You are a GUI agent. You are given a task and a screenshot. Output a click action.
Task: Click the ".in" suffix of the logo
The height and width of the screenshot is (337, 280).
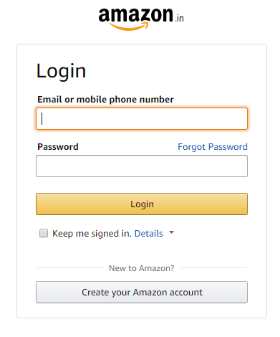pyautogui.click(x=179, y=18)
